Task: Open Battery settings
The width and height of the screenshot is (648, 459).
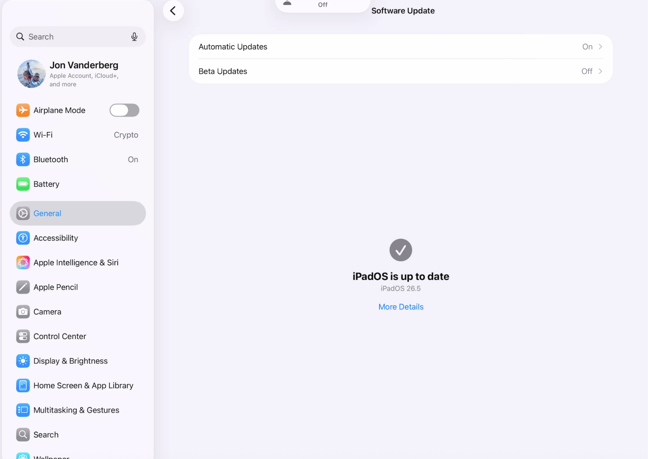Action: coord(78,184)
